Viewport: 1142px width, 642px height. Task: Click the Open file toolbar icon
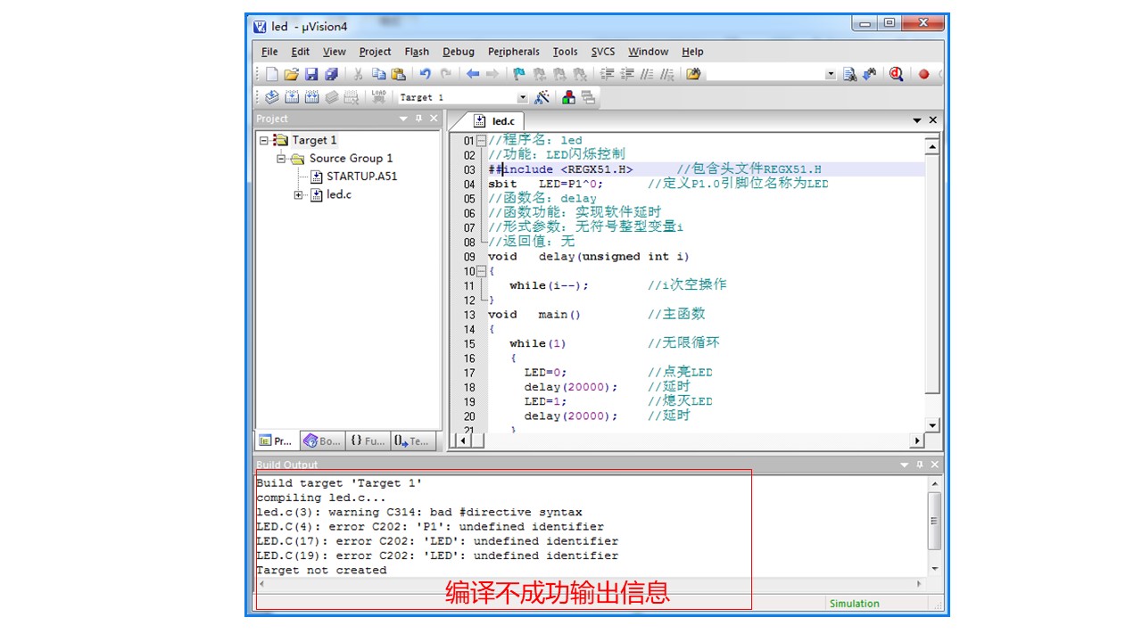tap(292, 75)
